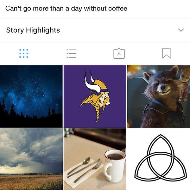
Task: Expand Story Highlights with the chevron arrow
Action: coord(181,30)
